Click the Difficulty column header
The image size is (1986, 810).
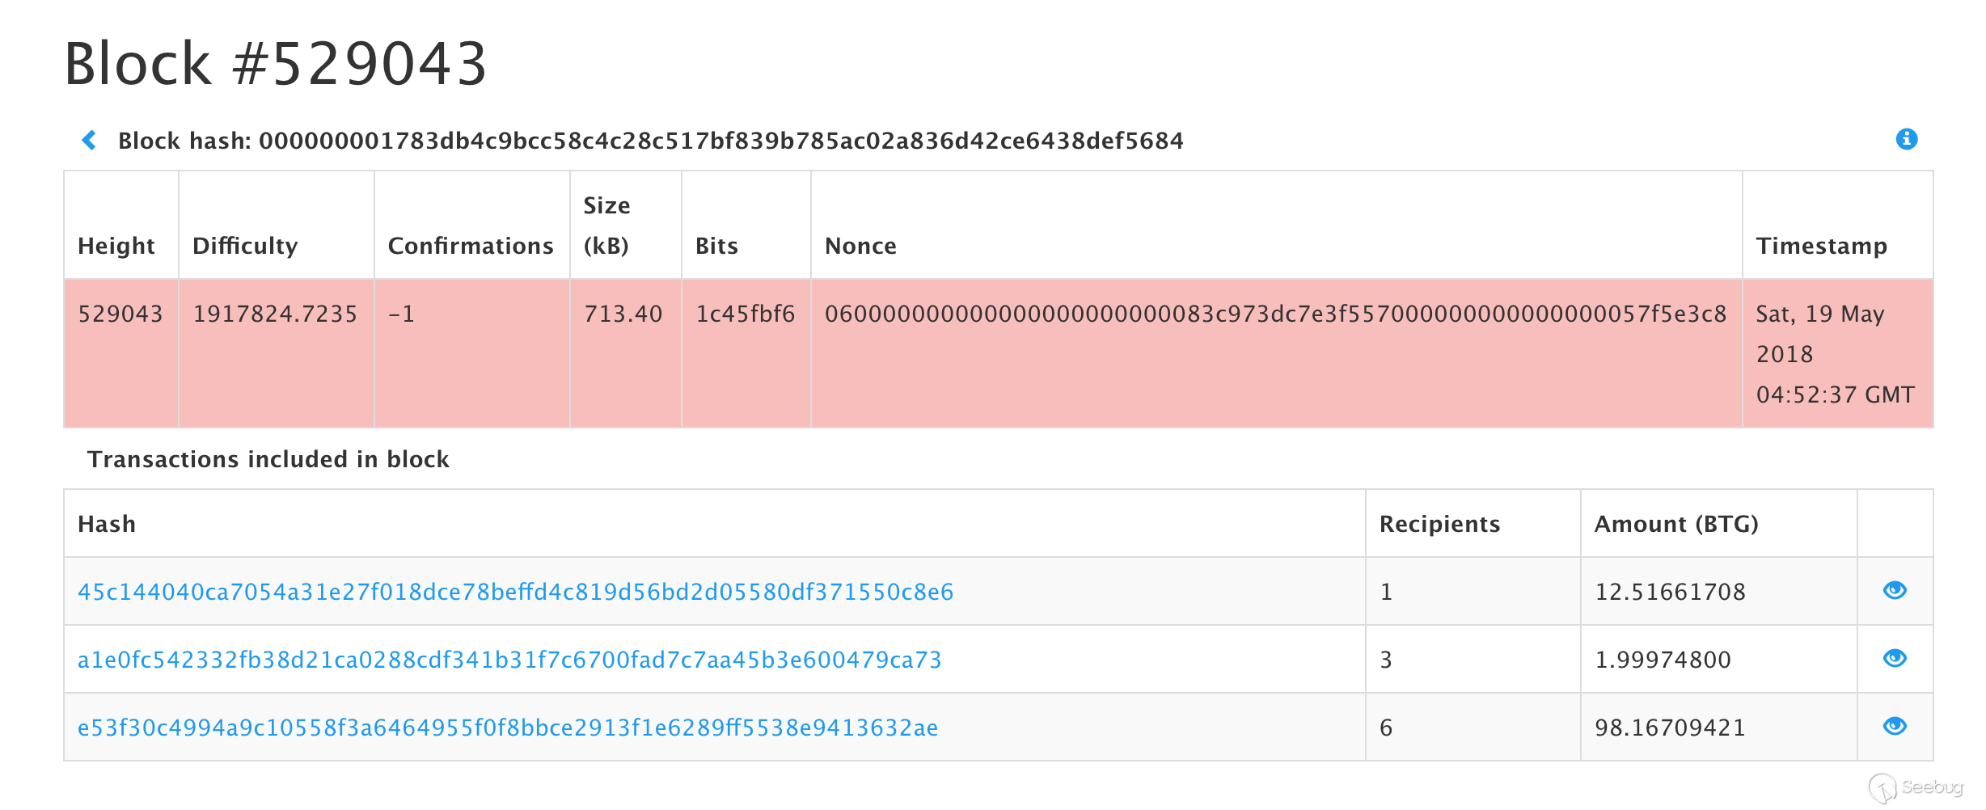tap(245, 246)
